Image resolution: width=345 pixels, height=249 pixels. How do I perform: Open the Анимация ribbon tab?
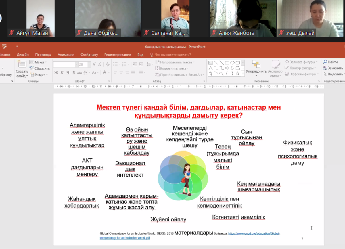click(66, 55)
